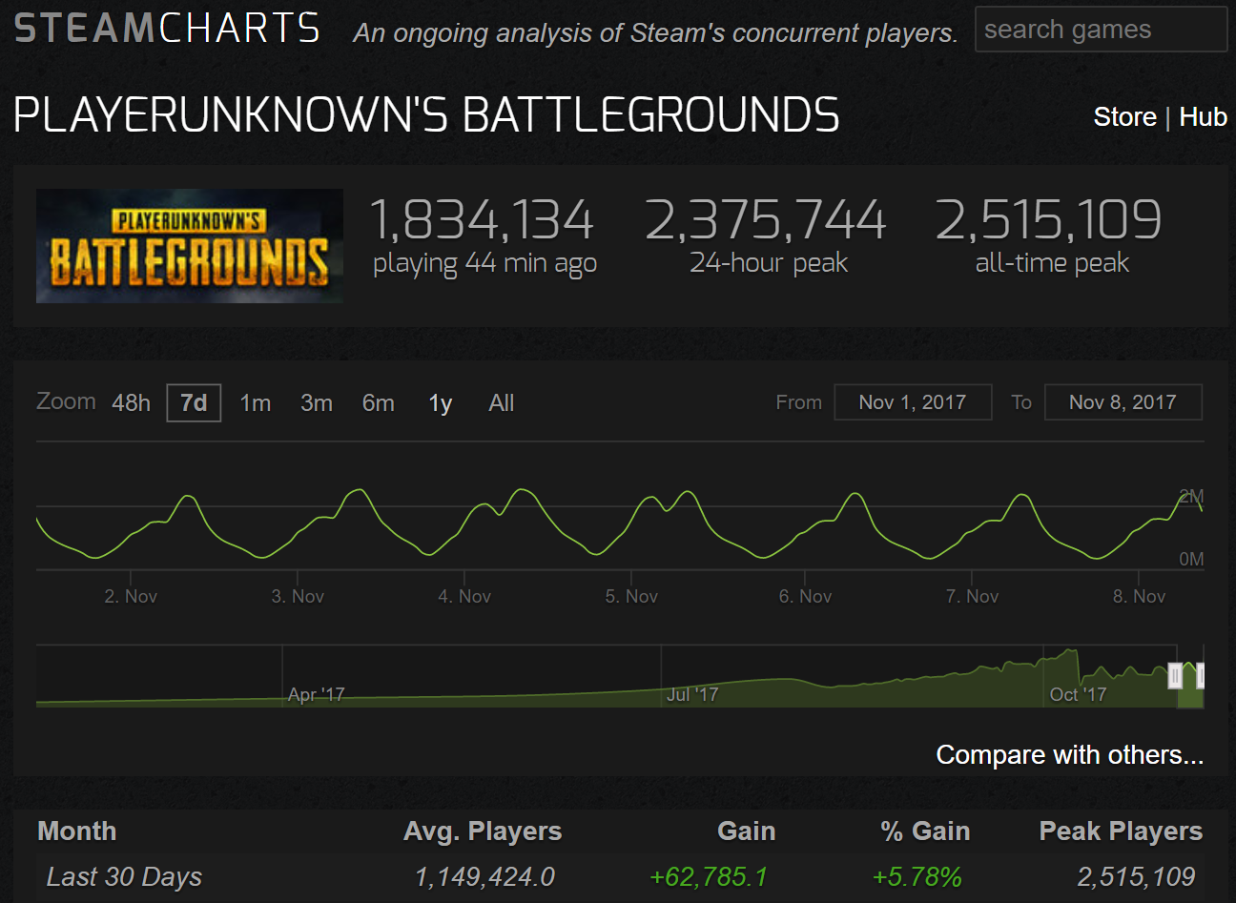Click the Peak Players column header
The height and width of the screenshot is (903, 1236).
click(1121, 831)
